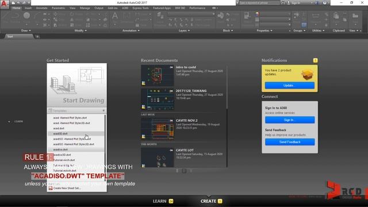Open the Sign In dropdown in title bar
This screenshot has height=207, width=368.
pos(312,3)
